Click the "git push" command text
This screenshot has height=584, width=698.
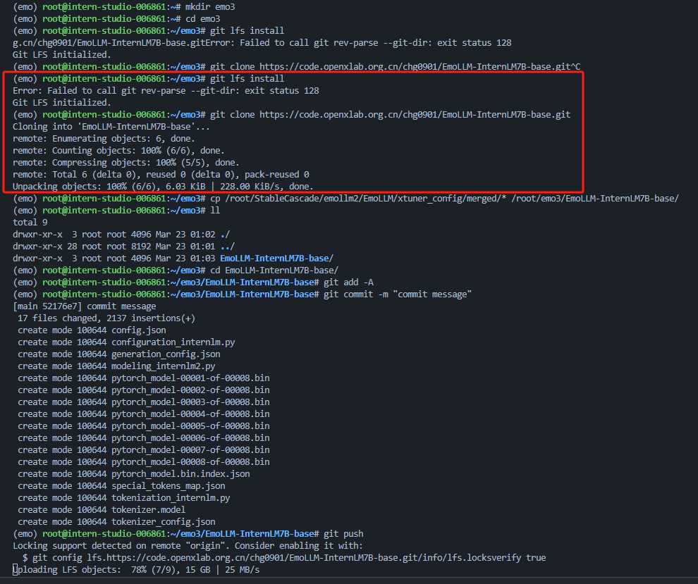(343, 534)
